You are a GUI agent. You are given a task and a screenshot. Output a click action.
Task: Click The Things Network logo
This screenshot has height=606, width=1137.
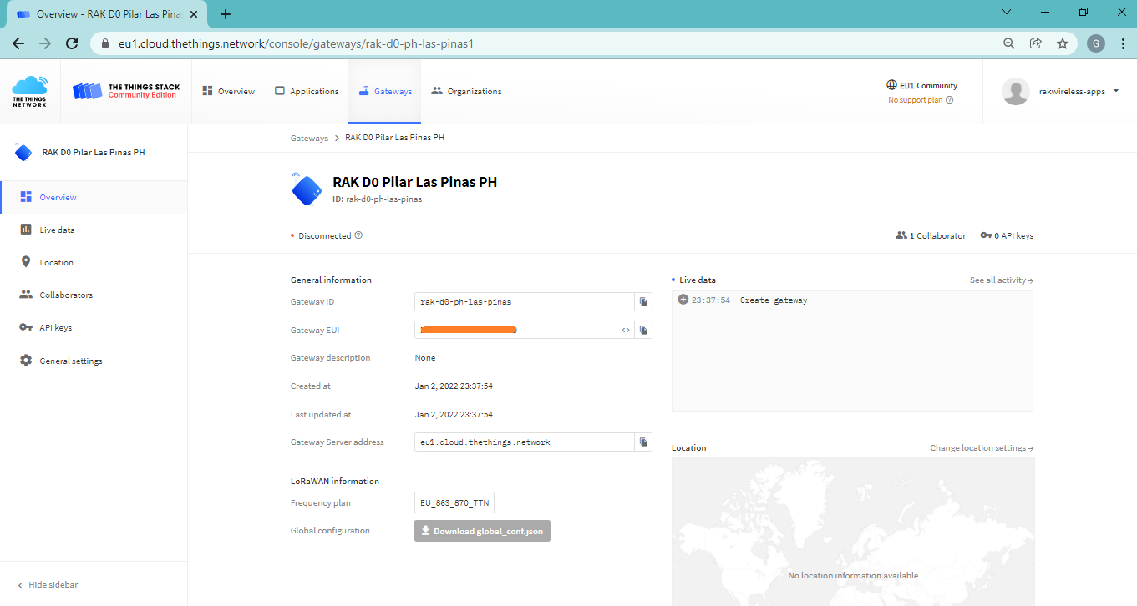click(30, 92)
